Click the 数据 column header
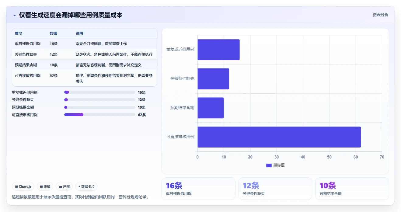 point(53,33)
